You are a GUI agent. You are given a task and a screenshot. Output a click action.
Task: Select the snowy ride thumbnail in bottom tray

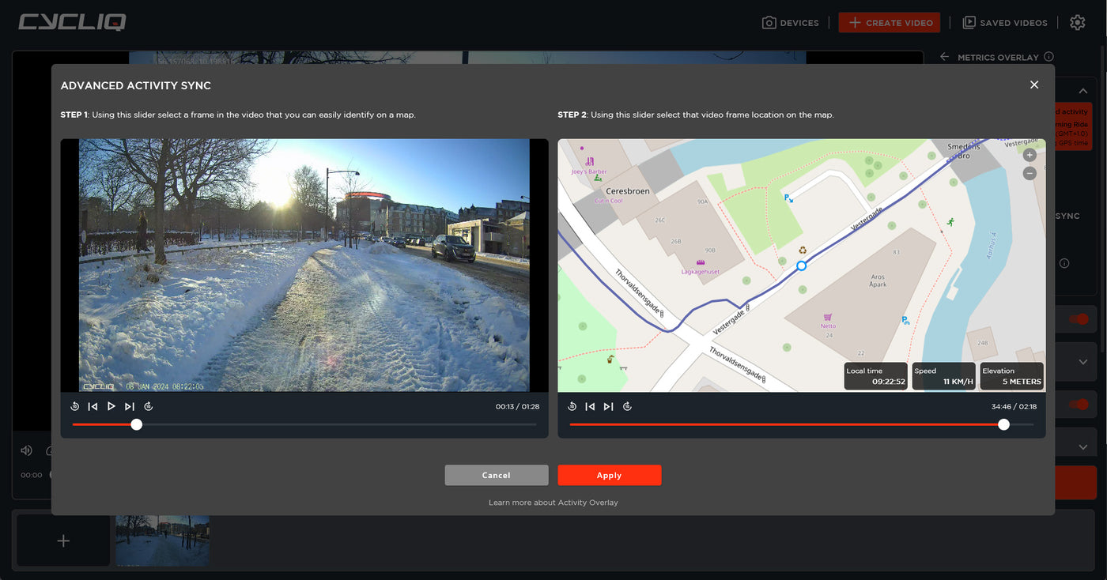click(x=162, y=540)
